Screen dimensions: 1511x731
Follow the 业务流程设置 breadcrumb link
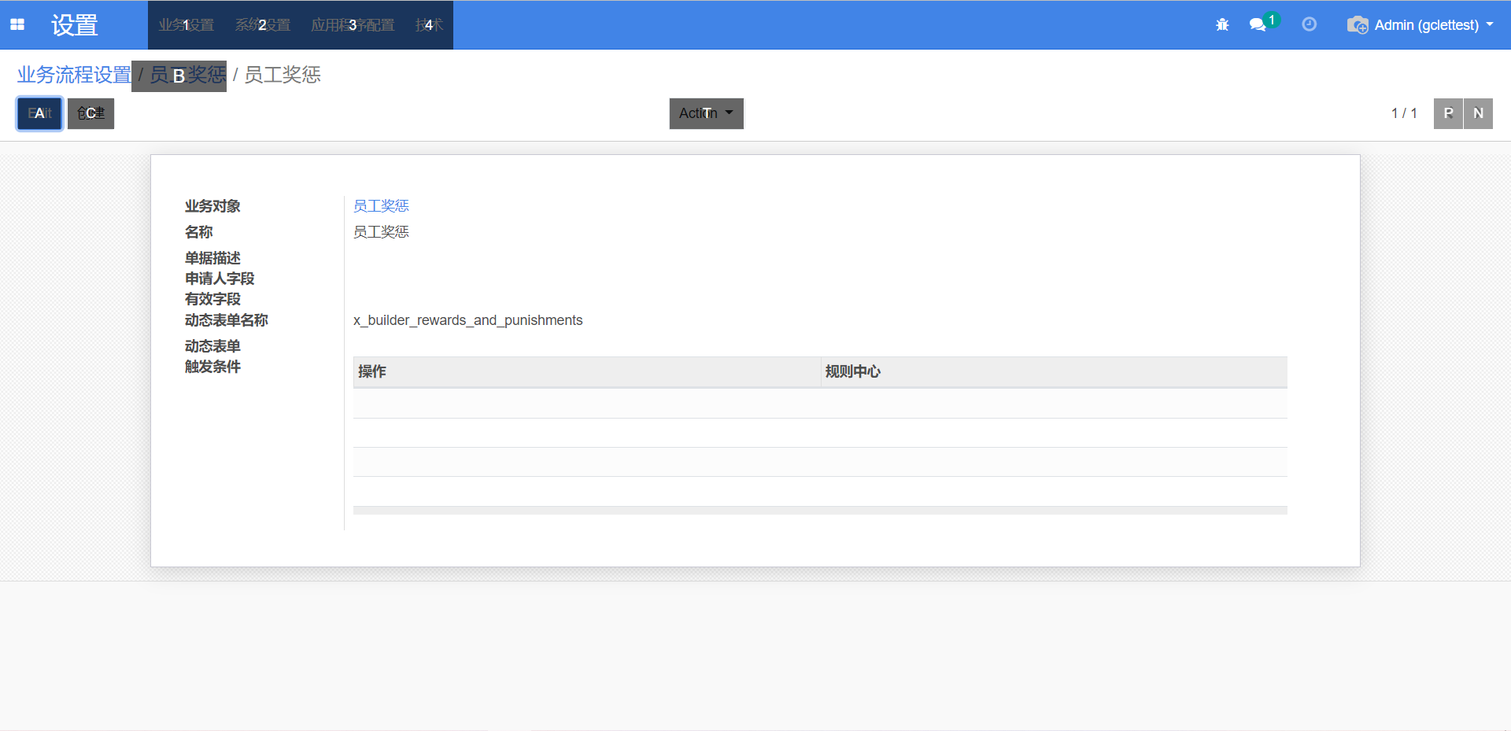pyautogui.click(x=74, y=75)
